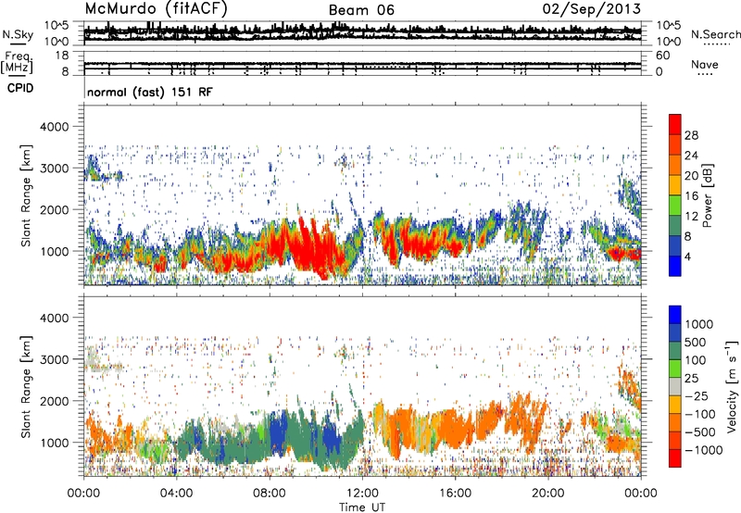This screenshot has height=513, width=741.
Task: Click the 'N.Sky' legend label
Action: coord(18,34)
